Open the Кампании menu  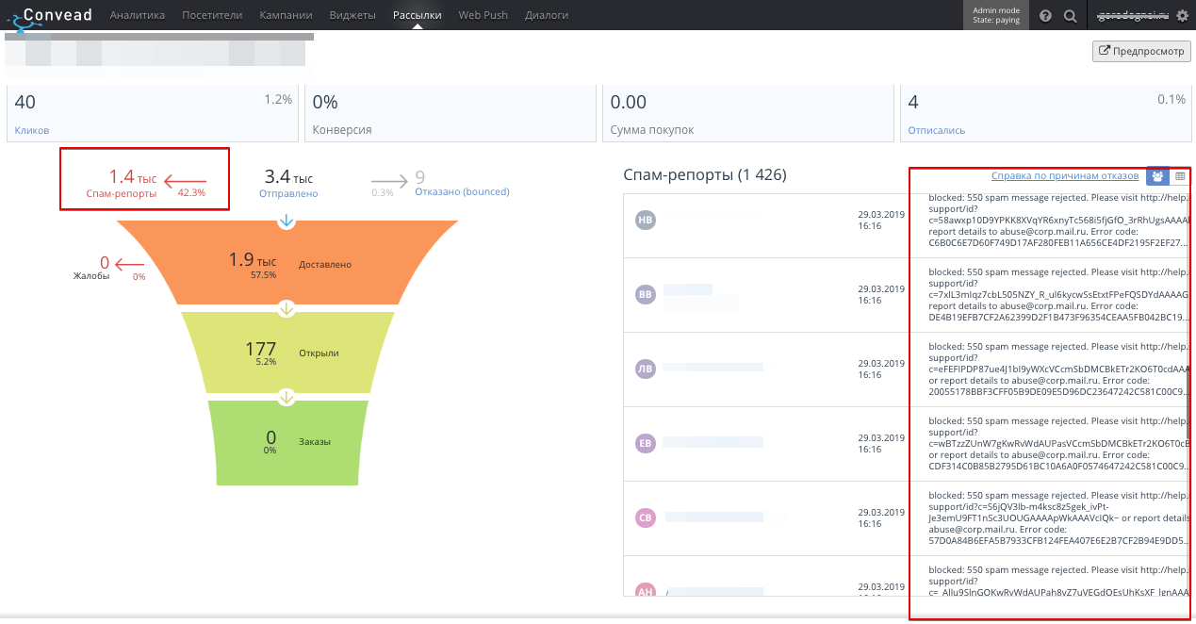tap(287, 15)
